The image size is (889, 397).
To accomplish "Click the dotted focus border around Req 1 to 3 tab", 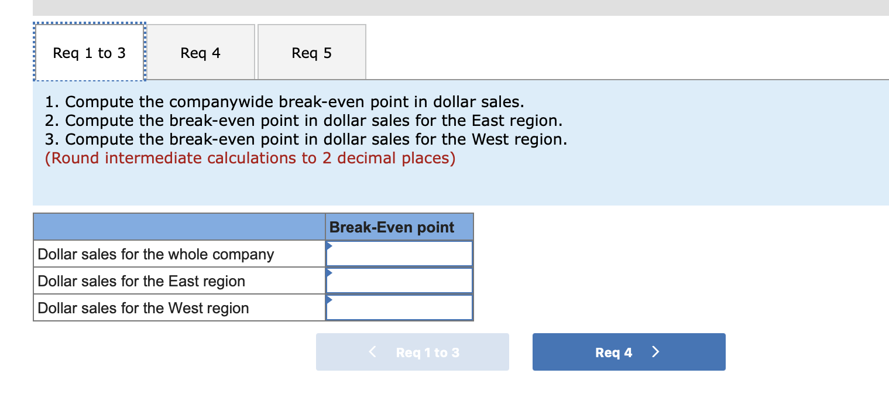I will (89, 23).
